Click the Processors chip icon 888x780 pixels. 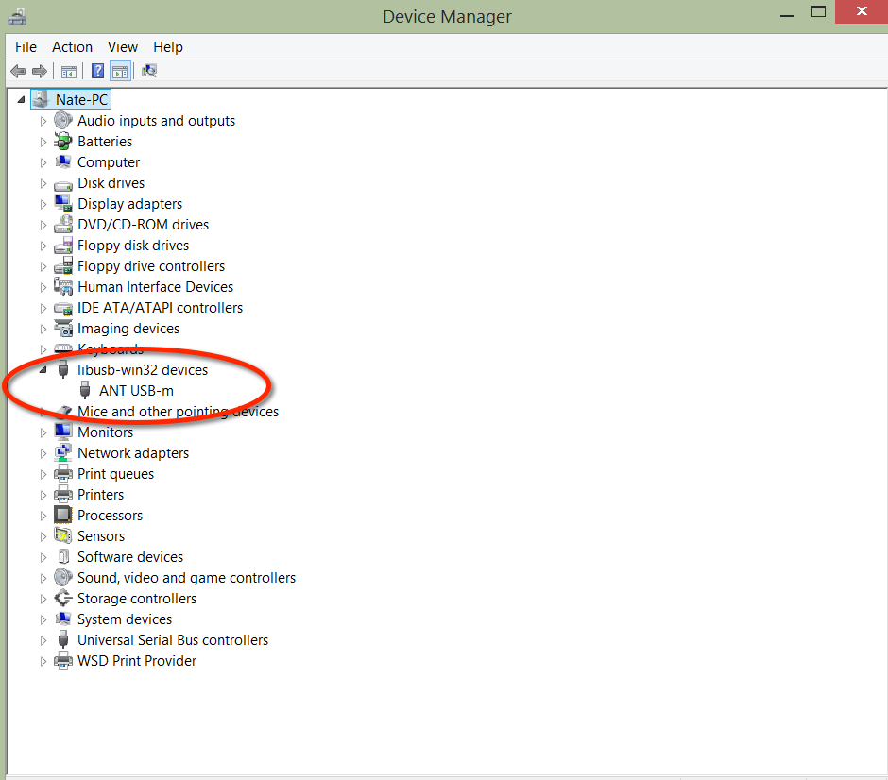click(x=63, y=515)
